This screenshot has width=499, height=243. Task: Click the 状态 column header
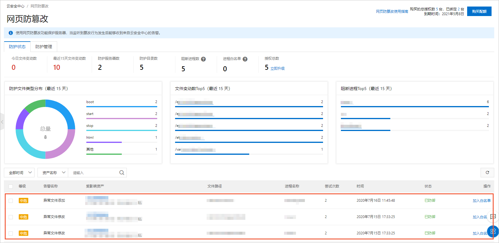428,186
